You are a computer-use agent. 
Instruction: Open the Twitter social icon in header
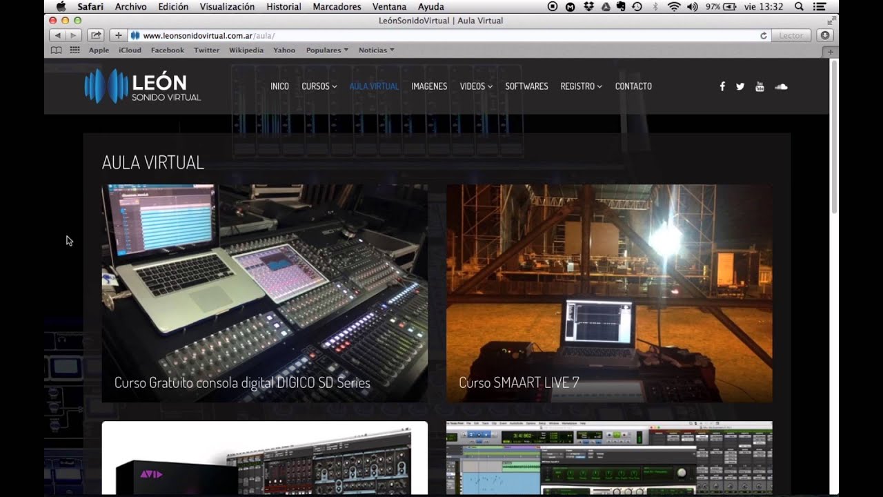(740, 86)
